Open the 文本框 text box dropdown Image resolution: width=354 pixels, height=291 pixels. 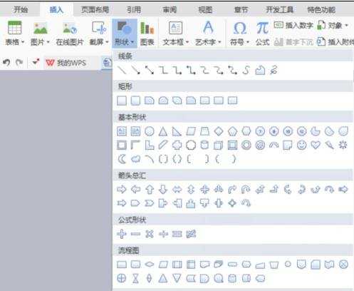pos(176,34)
